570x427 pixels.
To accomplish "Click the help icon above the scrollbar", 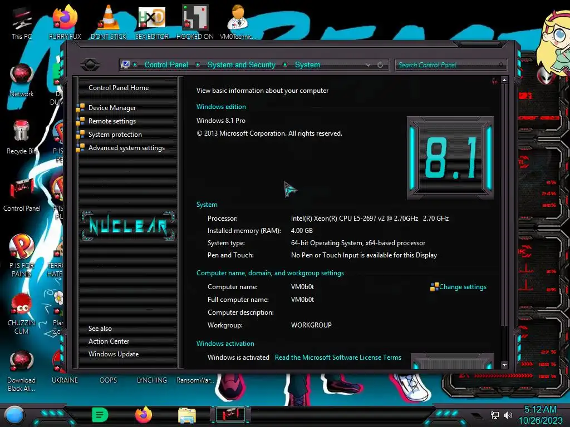I will point(494,81).
